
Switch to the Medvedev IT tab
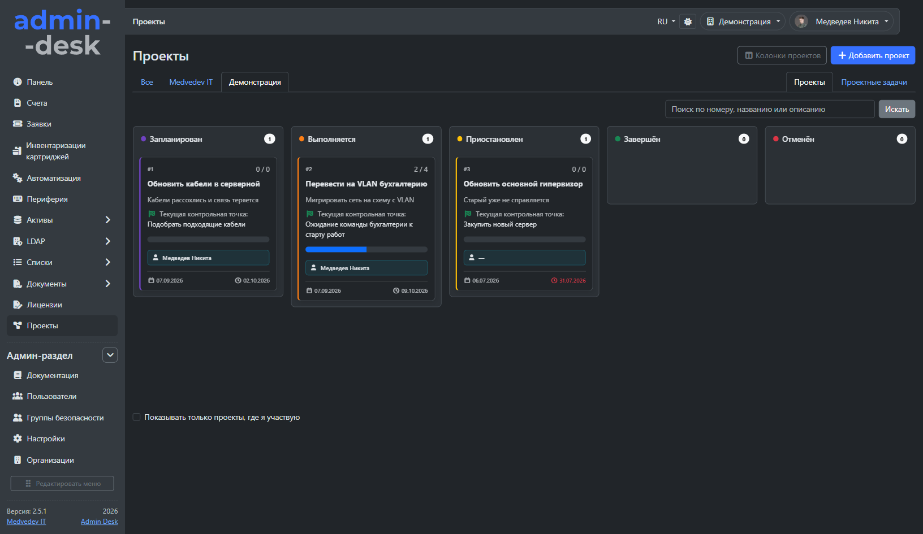pos(191,82)
